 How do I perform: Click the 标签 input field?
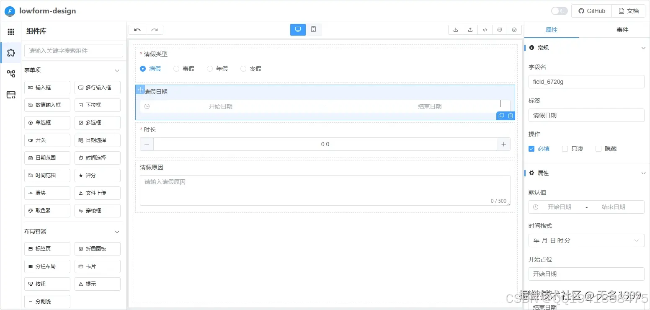[x=586, y=115]
